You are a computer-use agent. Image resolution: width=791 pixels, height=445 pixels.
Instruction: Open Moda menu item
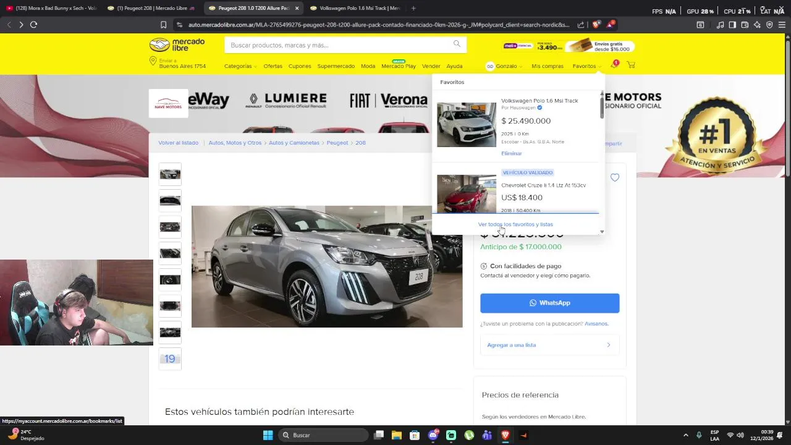point(368,66)
